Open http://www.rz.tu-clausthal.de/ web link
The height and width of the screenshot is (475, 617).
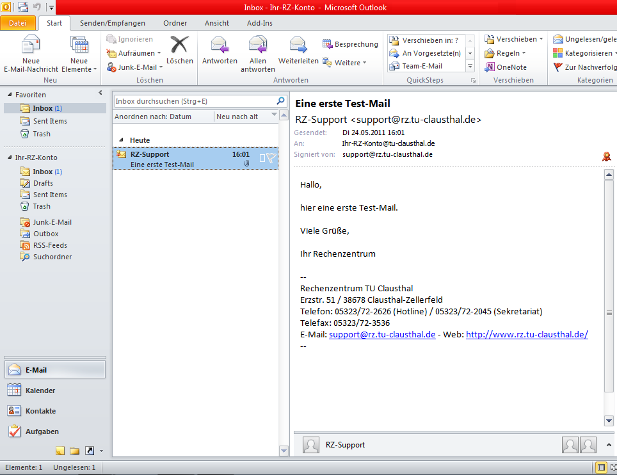click(527, 335)
